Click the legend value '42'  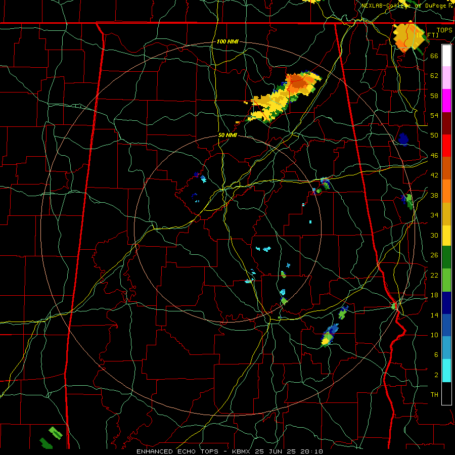434,175
